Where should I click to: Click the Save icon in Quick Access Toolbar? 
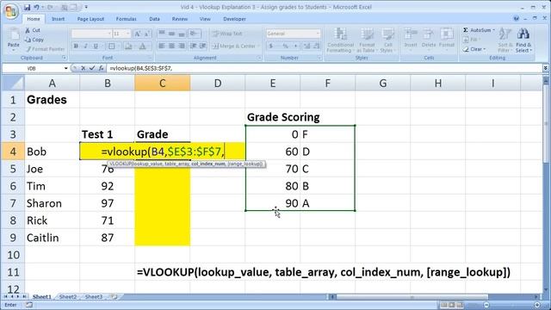click(x=27, y=7)
